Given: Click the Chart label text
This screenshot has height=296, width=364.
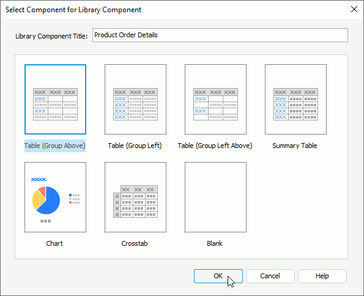Looking at the screenshot, I should [x=54, y=243].
